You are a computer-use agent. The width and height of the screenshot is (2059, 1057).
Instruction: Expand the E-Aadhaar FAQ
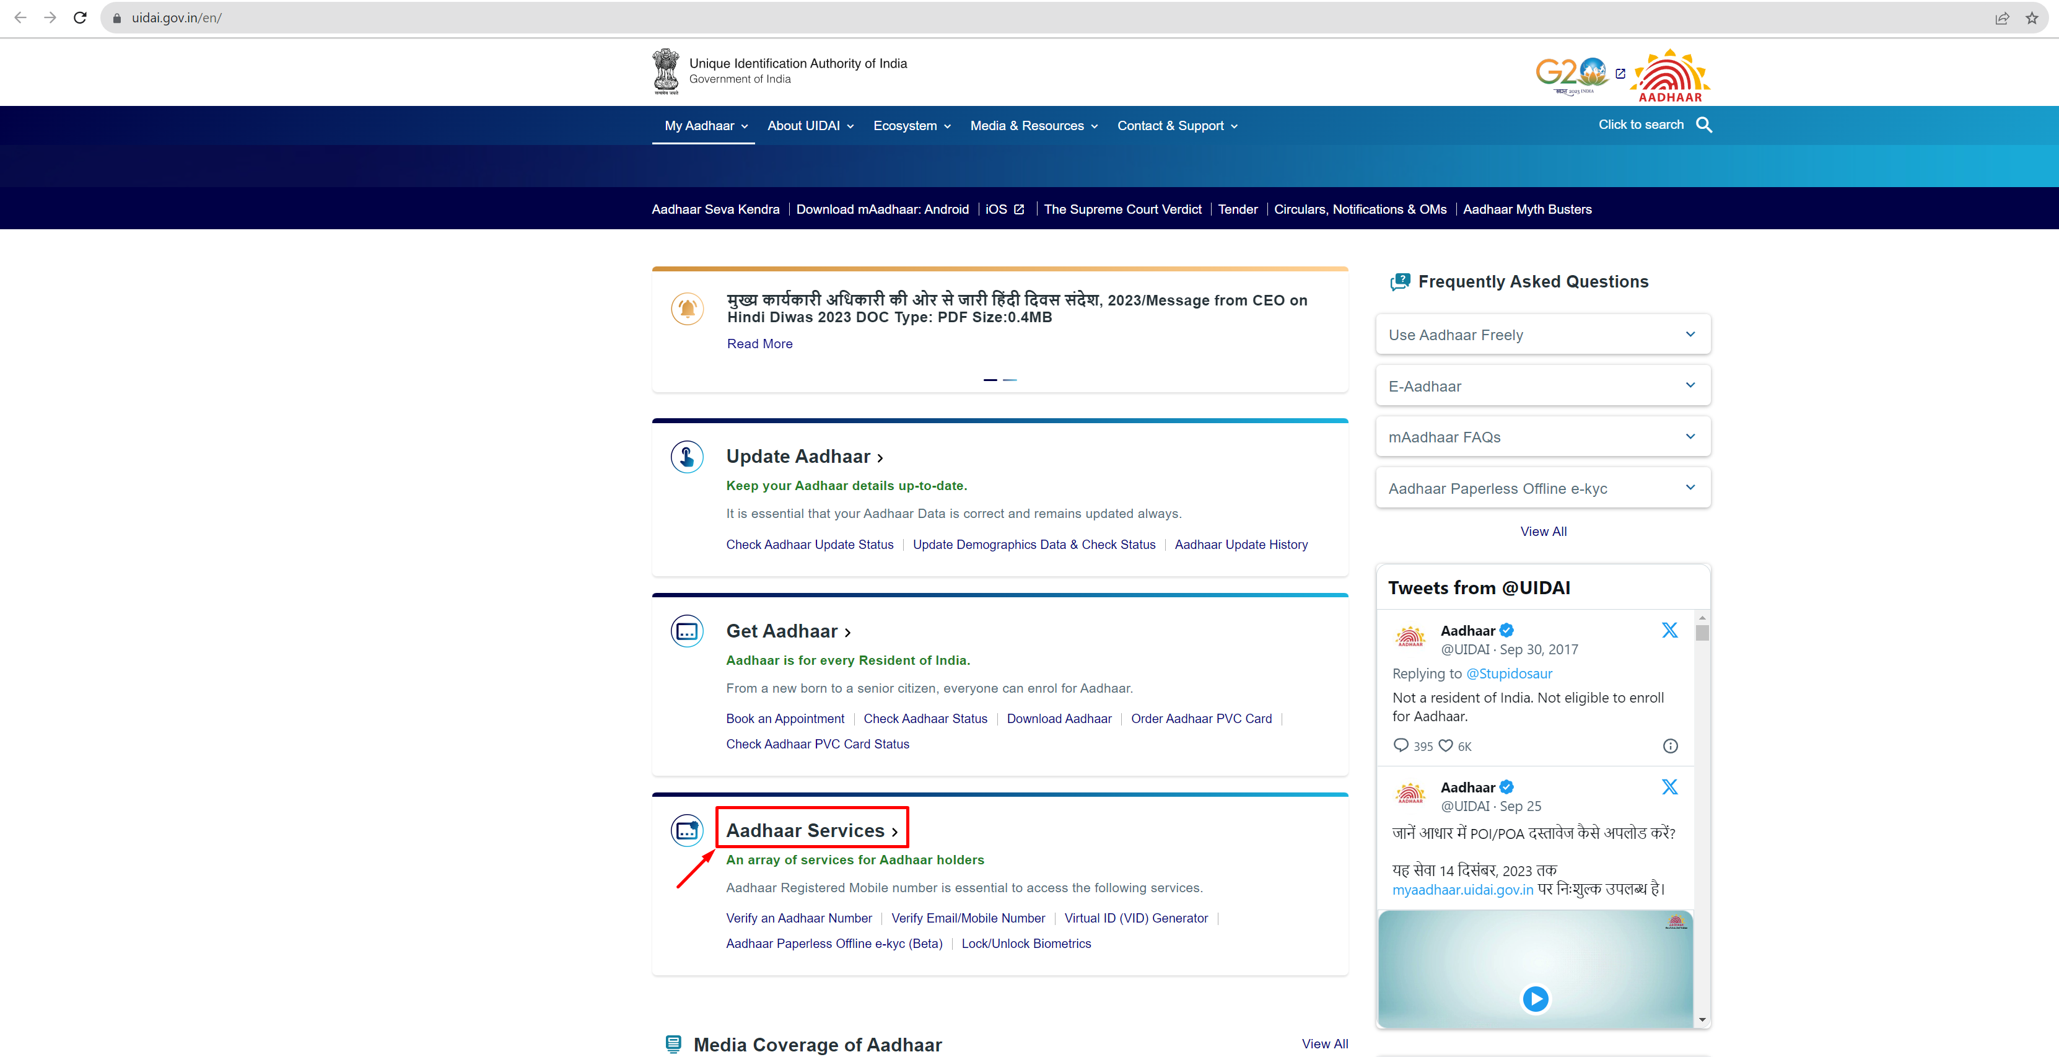[1542, 385]
